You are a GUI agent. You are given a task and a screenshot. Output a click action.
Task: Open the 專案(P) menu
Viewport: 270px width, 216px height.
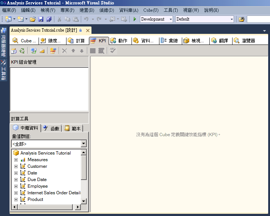(67, 10)
